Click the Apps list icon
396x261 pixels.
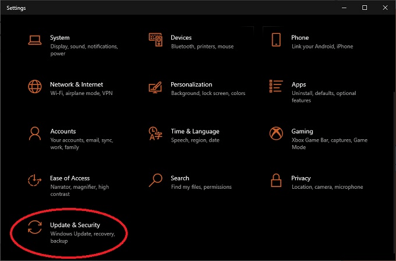(276, 87)
